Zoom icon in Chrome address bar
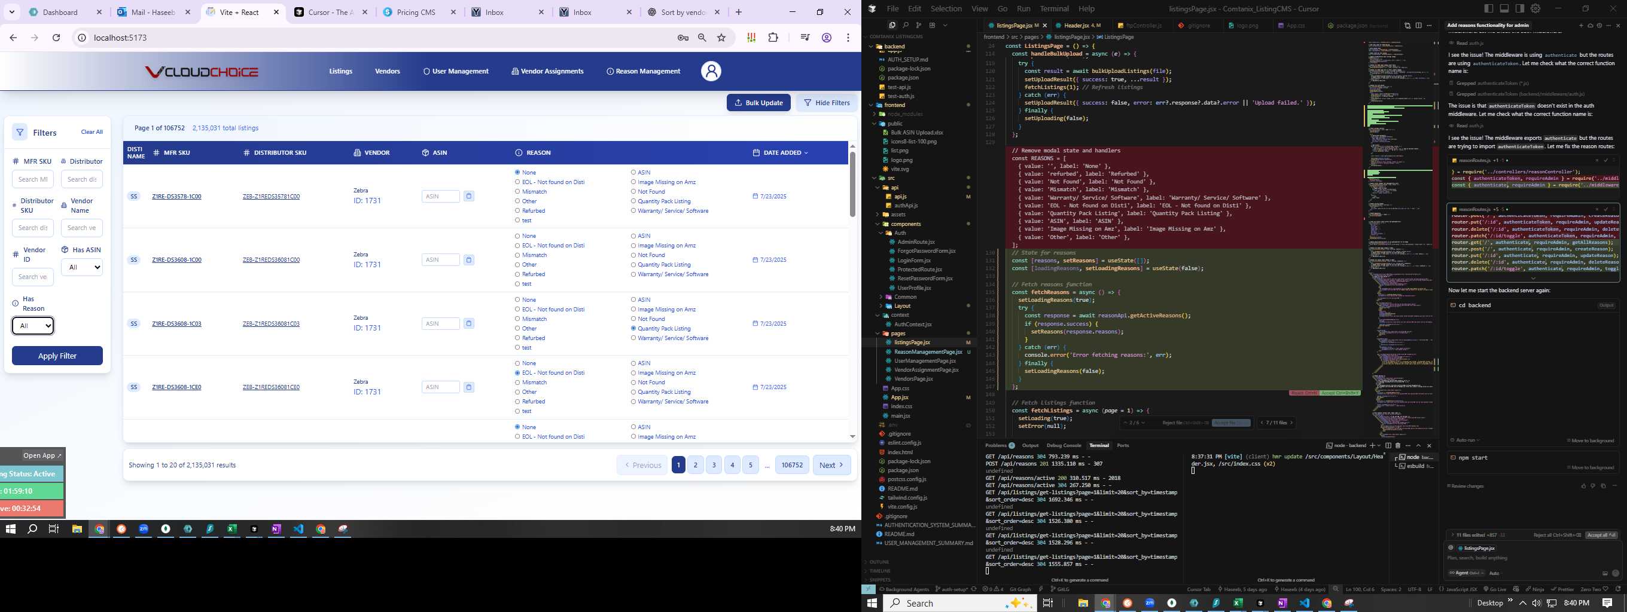Screen dimensions: 1627x612 (702, 38)
